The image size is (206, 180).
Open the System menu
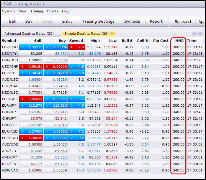(8, 11)
